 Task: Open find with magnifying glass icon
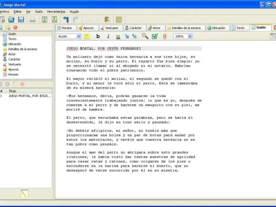[x=145, y=36]
